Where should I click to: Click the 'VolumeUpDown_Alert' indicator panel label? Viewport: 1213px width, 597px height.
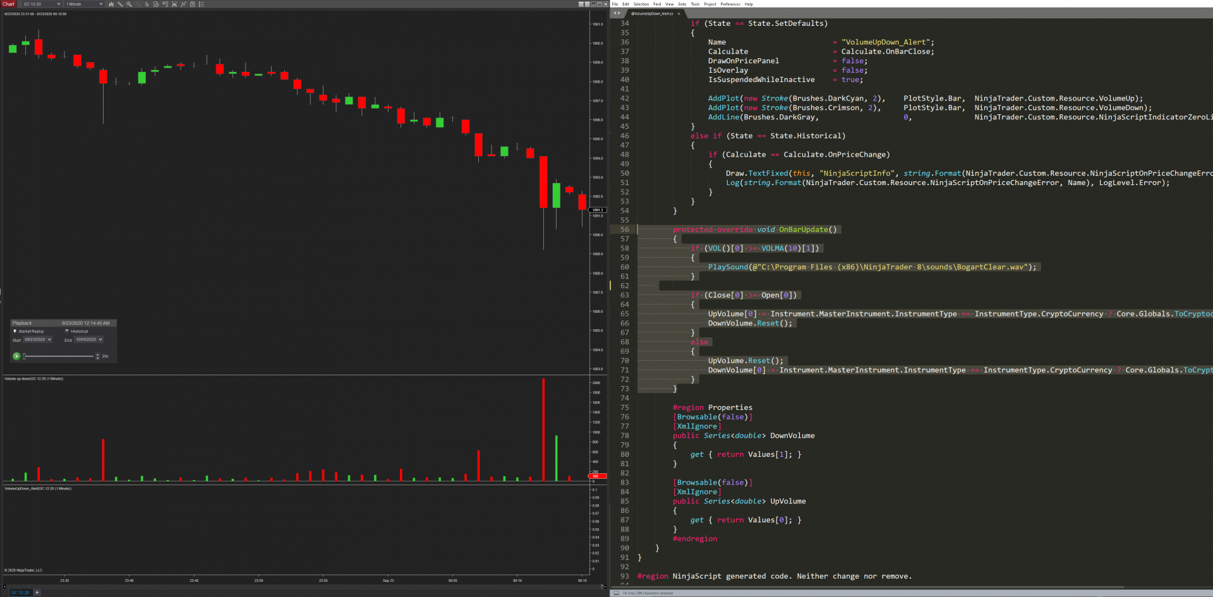tap(38, 488)
